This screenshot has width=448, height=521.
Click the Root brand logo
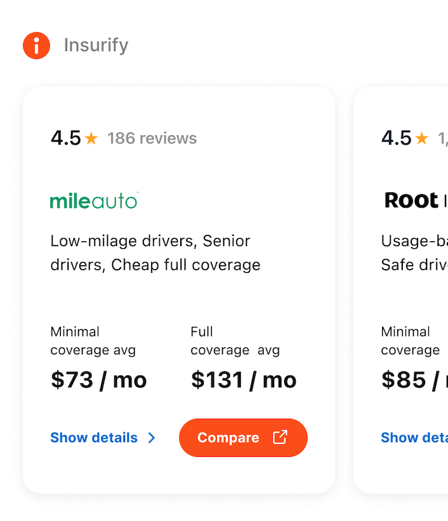click(x=412, y=201)
